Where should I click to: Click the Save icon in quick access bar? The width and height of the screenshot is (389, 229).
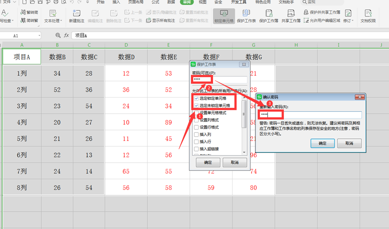tap(40, 2)
